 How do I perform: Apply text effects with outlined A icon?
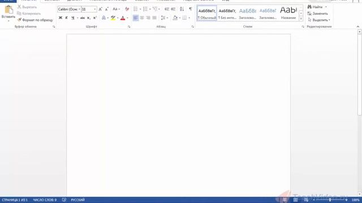point(104,17)
